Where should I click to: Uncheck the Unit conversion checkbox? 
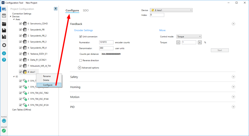click(81, 36)
